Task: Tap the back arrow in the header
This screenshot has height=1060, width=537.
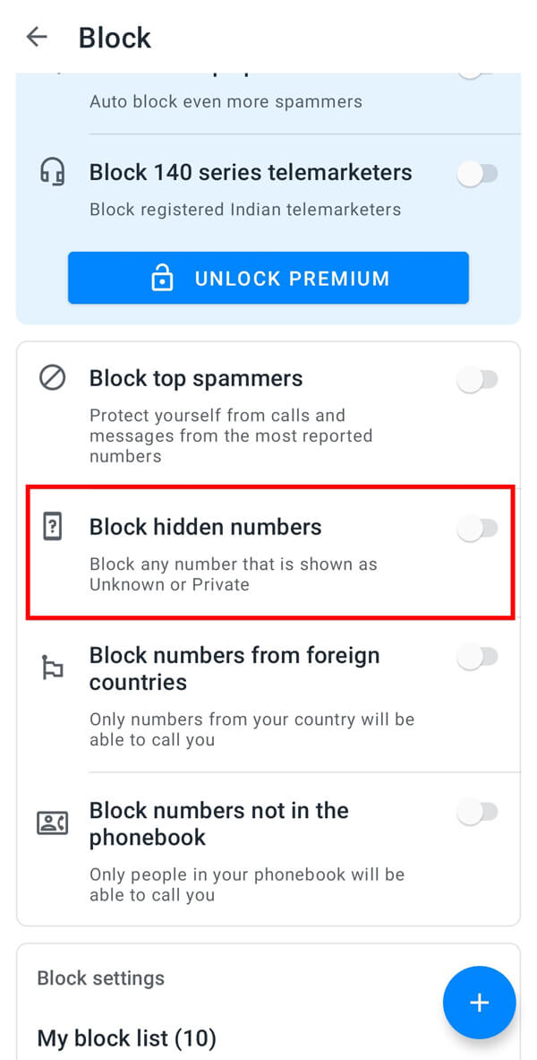Action: coord(36,37)
